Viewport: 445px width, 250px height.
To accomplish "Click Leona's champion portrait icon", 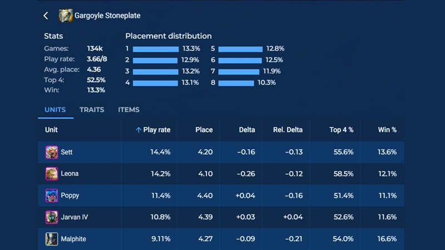I will point(52,174).
